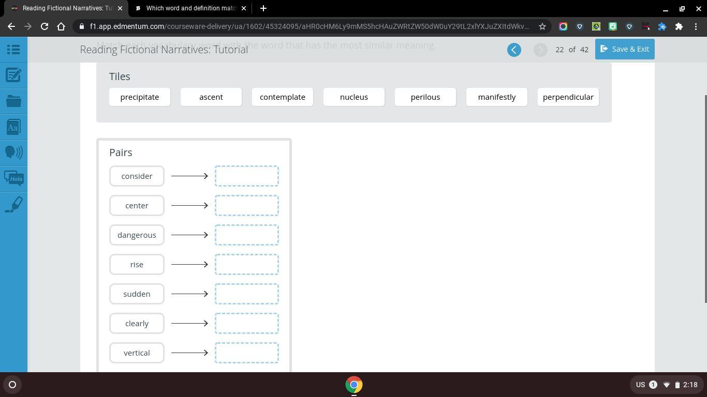The width and height of the screenshot is (707, 397).
Task: Click the empty slot next to 'sudden'
Action: pyautogui.click(x=247, y=294)
